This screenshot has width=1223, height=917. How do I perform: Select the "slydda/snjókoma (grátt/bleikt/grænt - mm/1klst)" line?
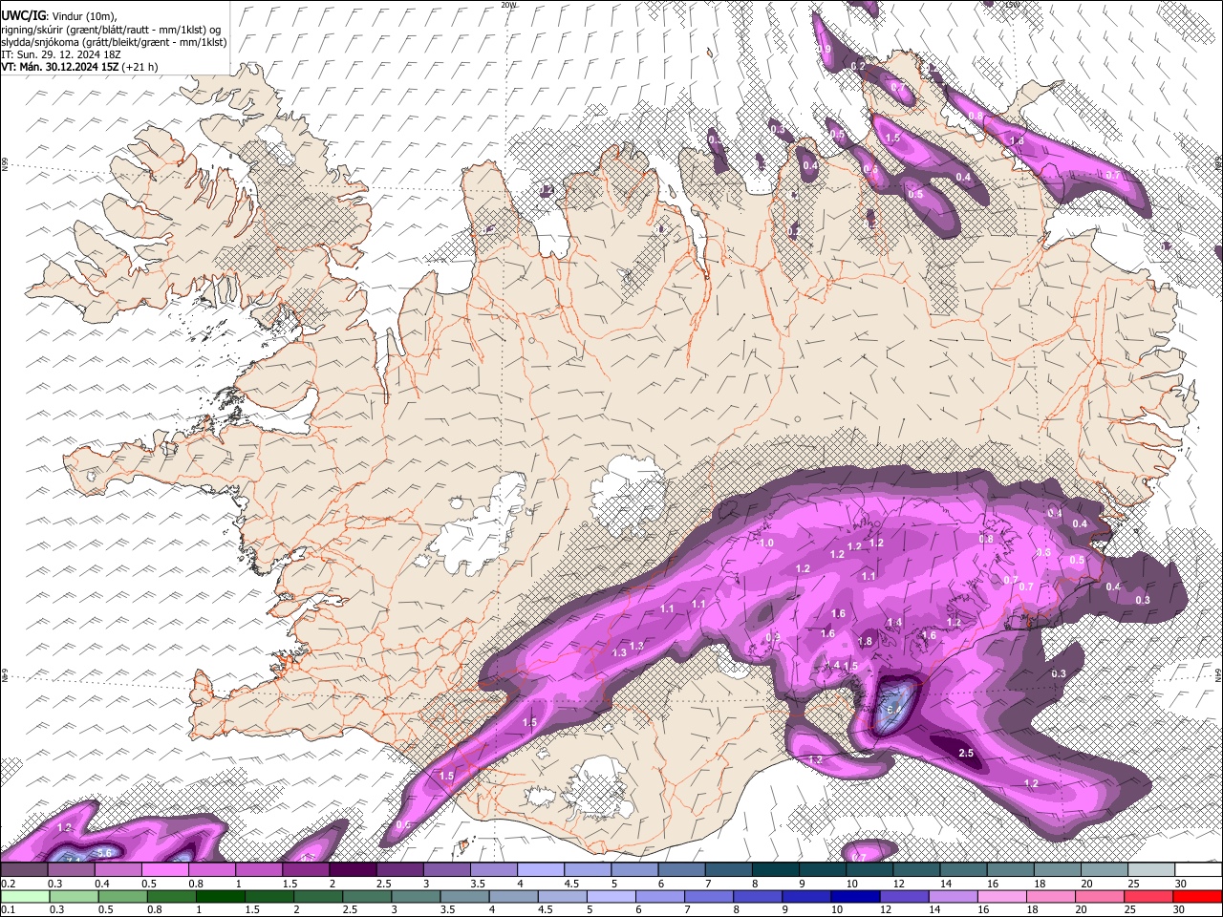pos(114,42)
